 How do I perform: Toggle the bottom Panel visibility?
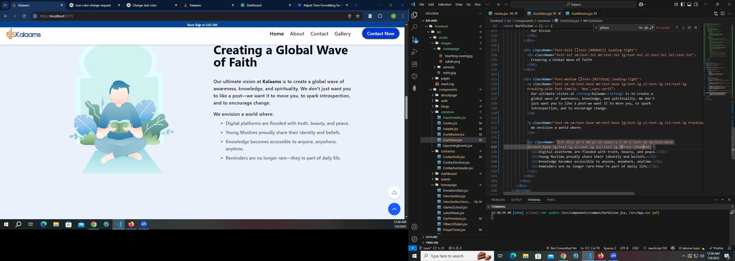click(x=689, y=5)
